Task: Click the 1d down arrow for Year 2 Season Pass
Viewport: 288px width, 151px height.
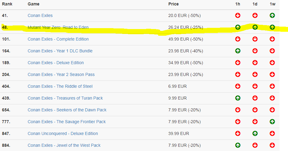Action: [x=255, y=74]
